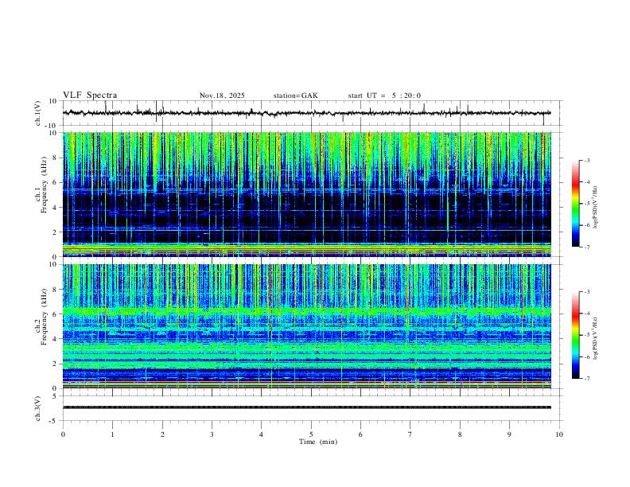Click the 'ch.1(V)' waveform axis label

click(38, 113)
